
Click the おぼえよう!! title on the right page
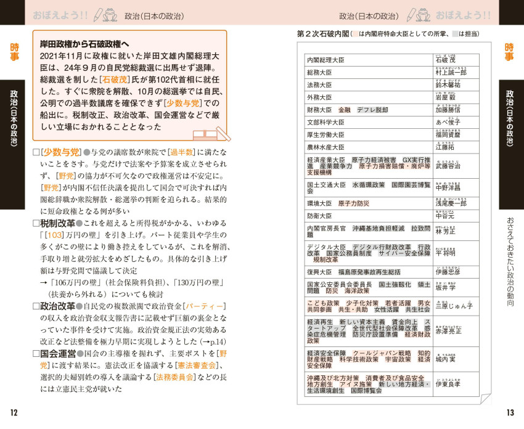pos(463,15)
